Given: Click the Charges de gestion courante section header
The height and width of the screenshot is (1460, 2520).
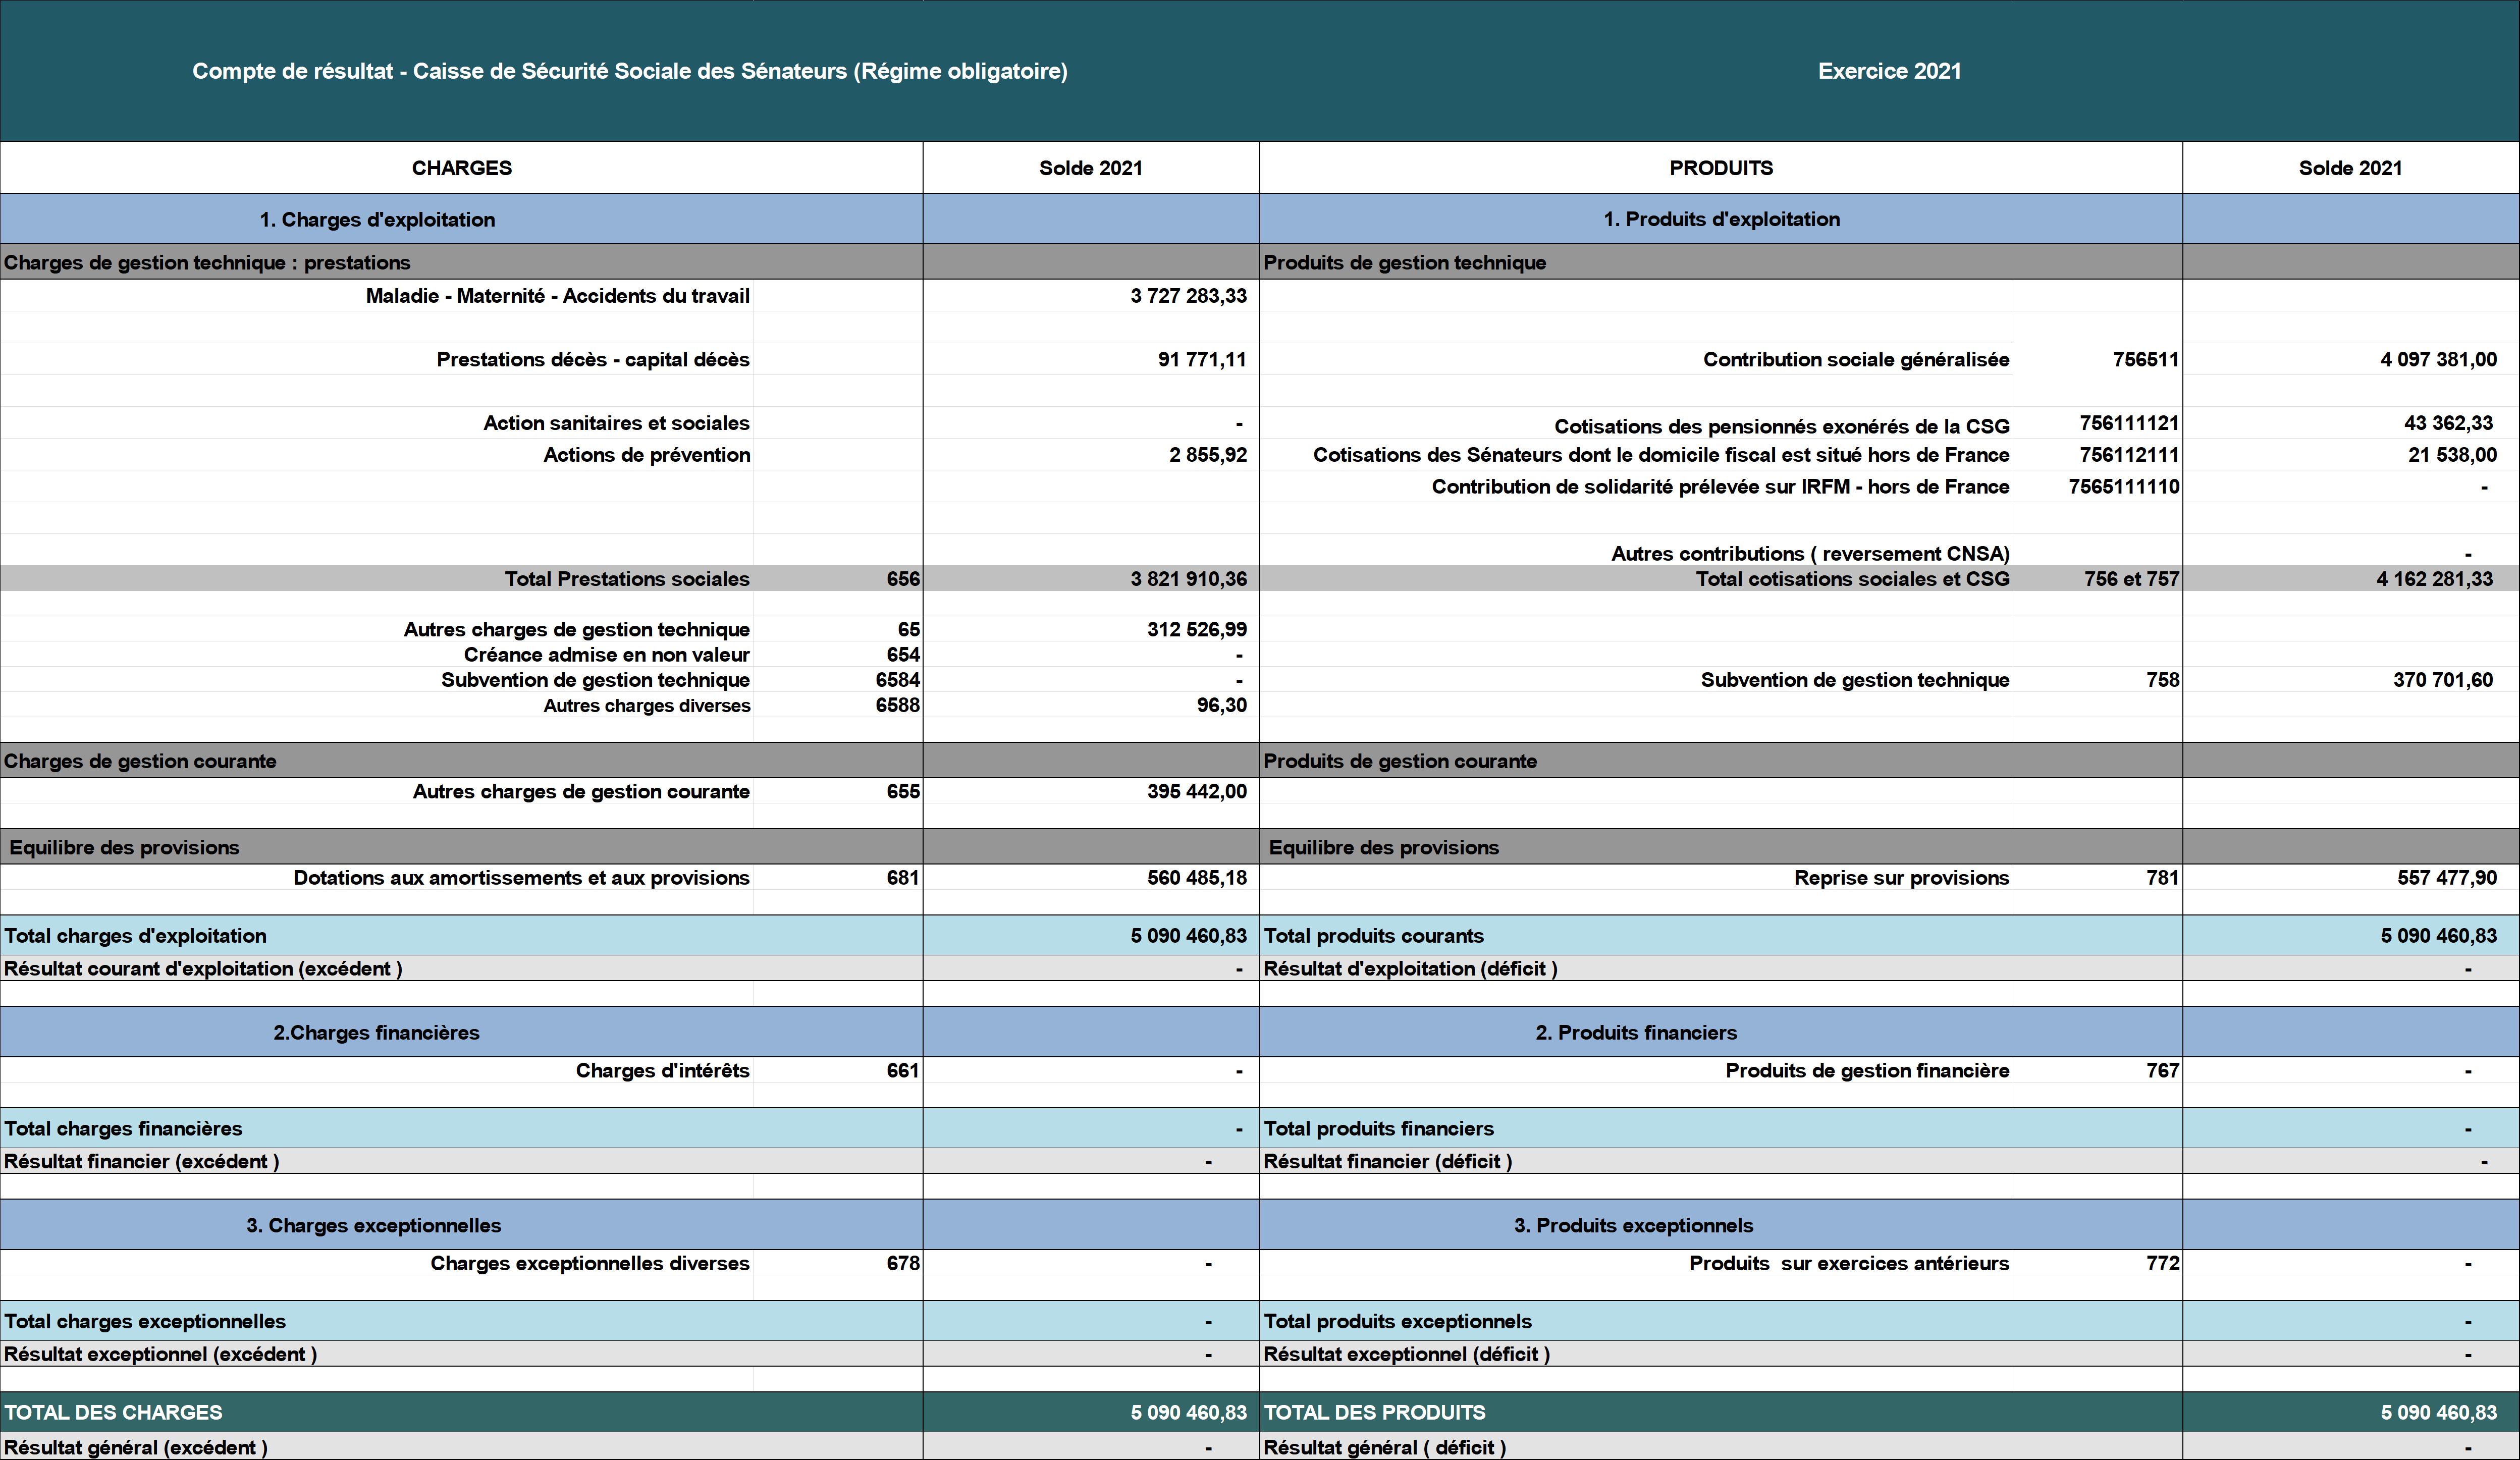Looking at the screenshot, I should (140, 761).
